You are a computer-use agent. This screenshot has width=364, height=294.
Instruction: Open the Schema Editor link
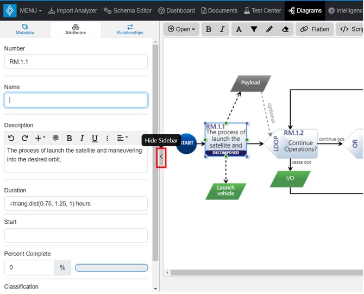128,10
